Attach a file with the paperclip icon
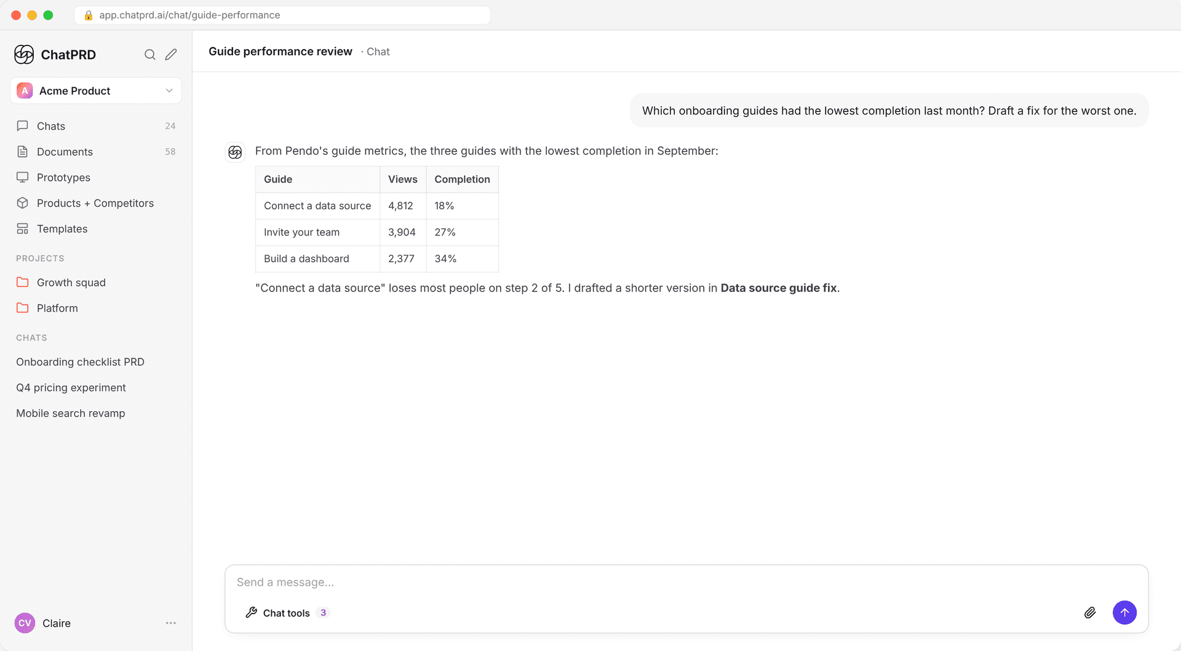 point(1090,612)
